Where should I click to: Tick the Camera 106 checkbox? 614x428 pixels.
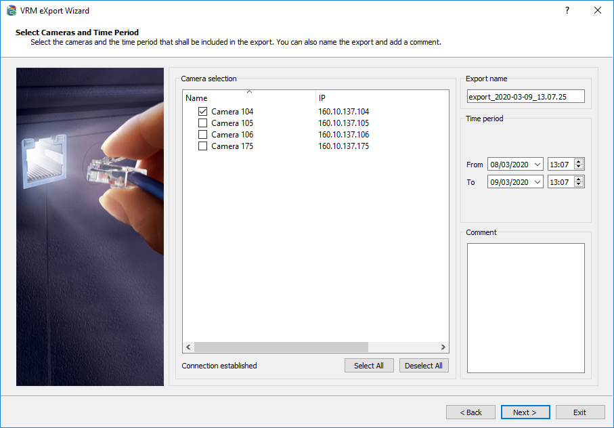click(x=202, y=135)
